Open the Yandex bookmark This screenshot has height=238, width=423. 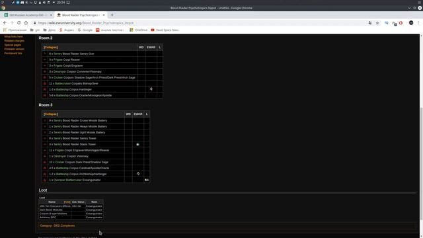click(x=67, y=30)
